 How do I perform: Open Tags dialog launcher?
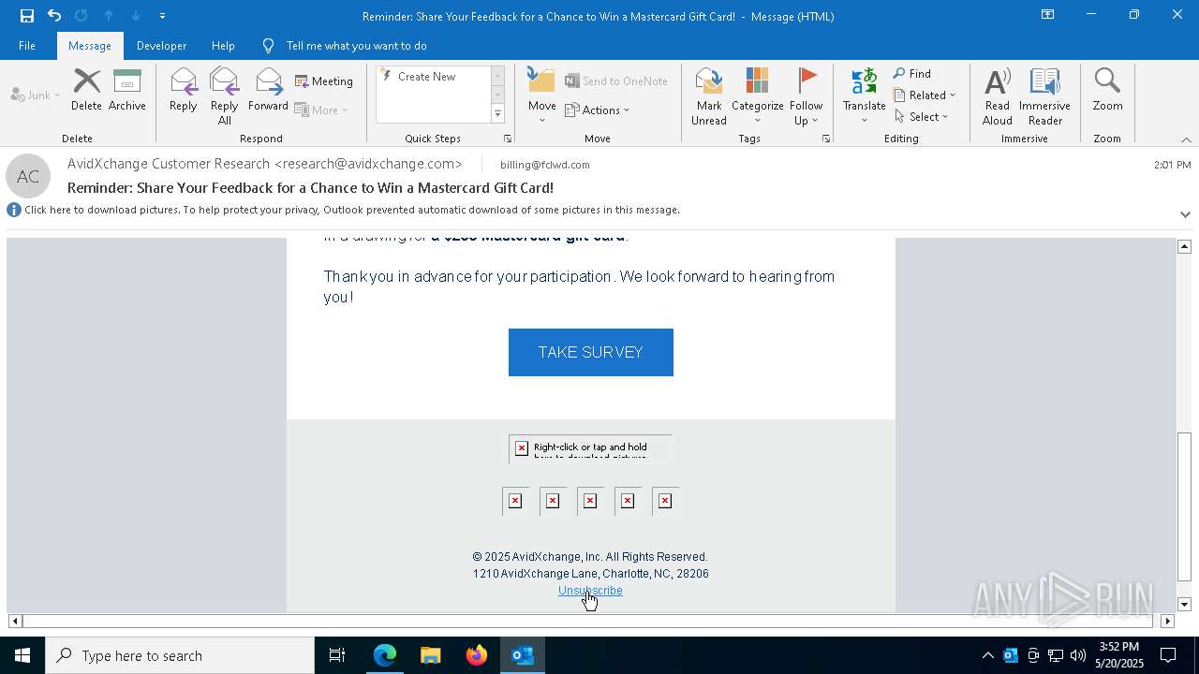pos(826,139)
